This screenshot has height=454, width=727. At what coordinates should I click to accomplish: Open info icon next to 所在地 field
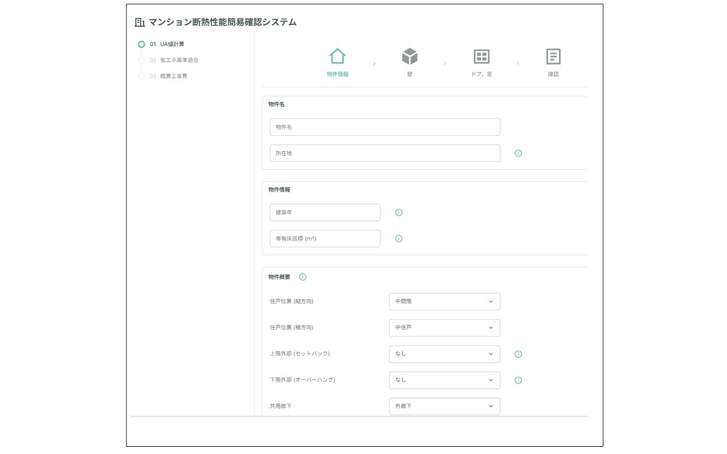tap(518, 153)
